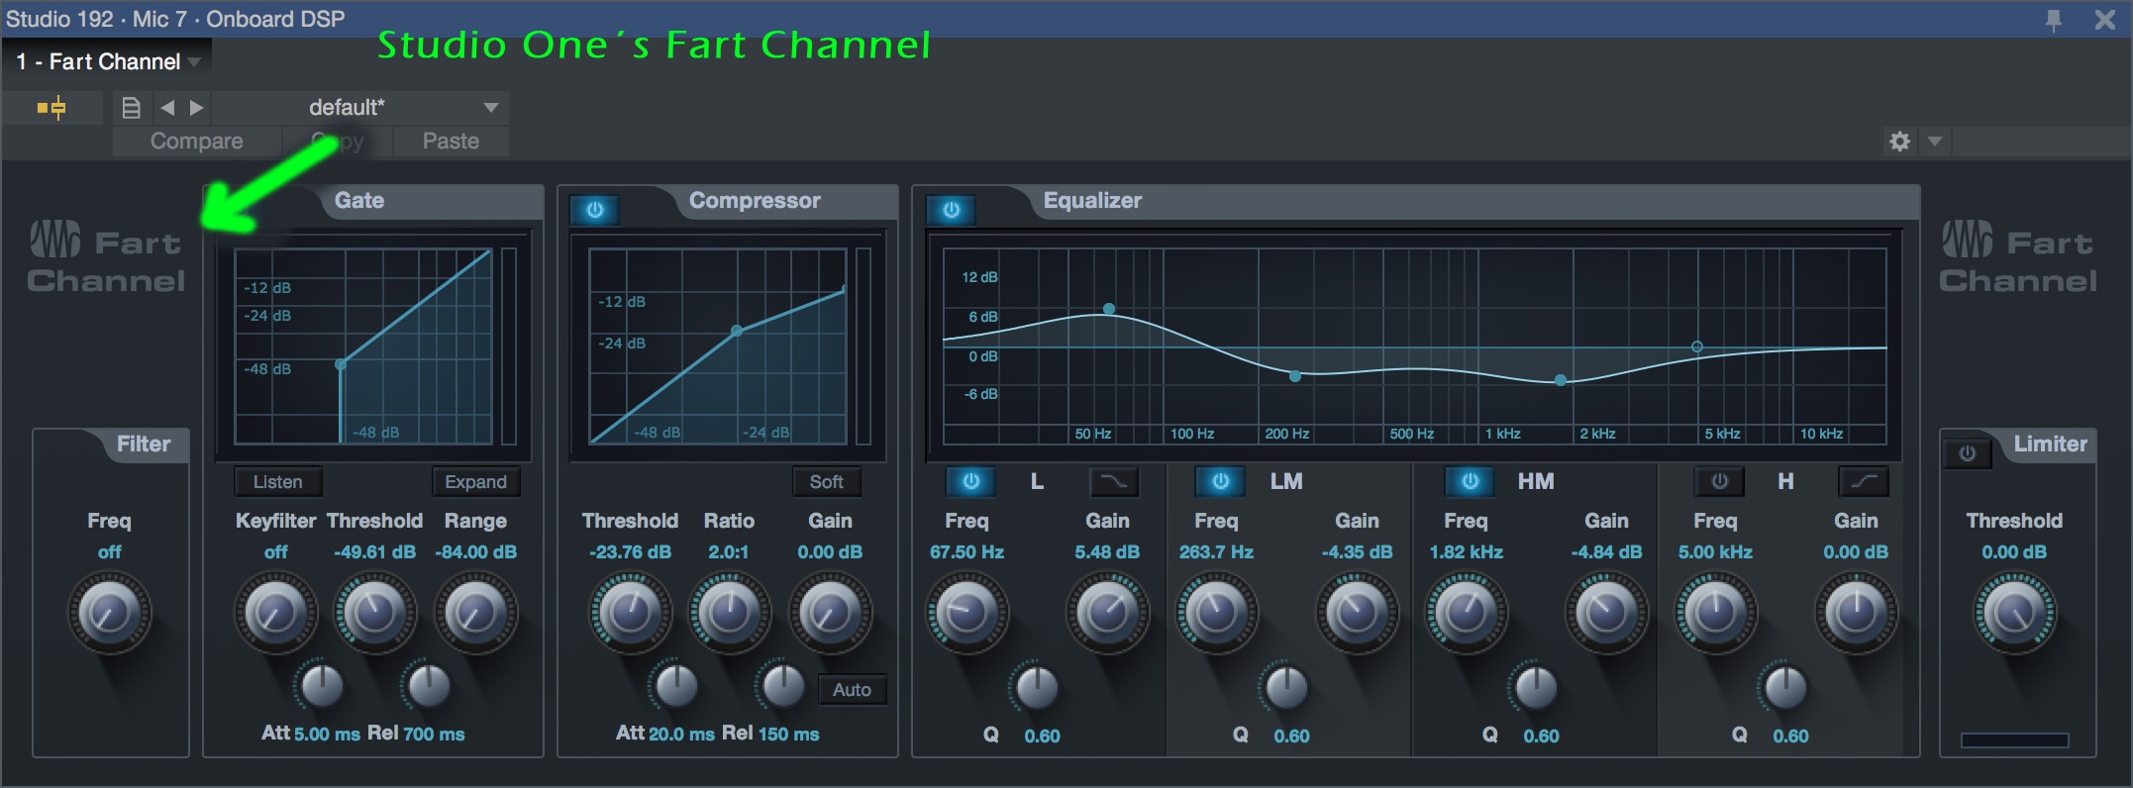Toggle the Equalizer power button
The height and width of the screenshot is (788, 2133).
coord(951,210)
